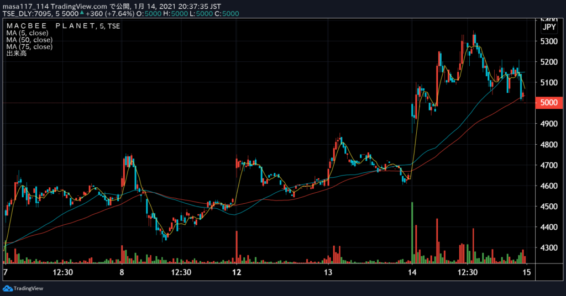Click the tall green volume bar at 14

tap(412, 232)
